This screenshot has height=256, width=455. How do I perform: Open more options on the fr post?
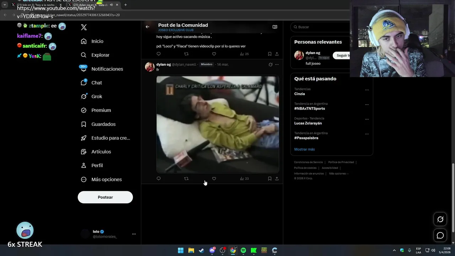pos(277,64)
